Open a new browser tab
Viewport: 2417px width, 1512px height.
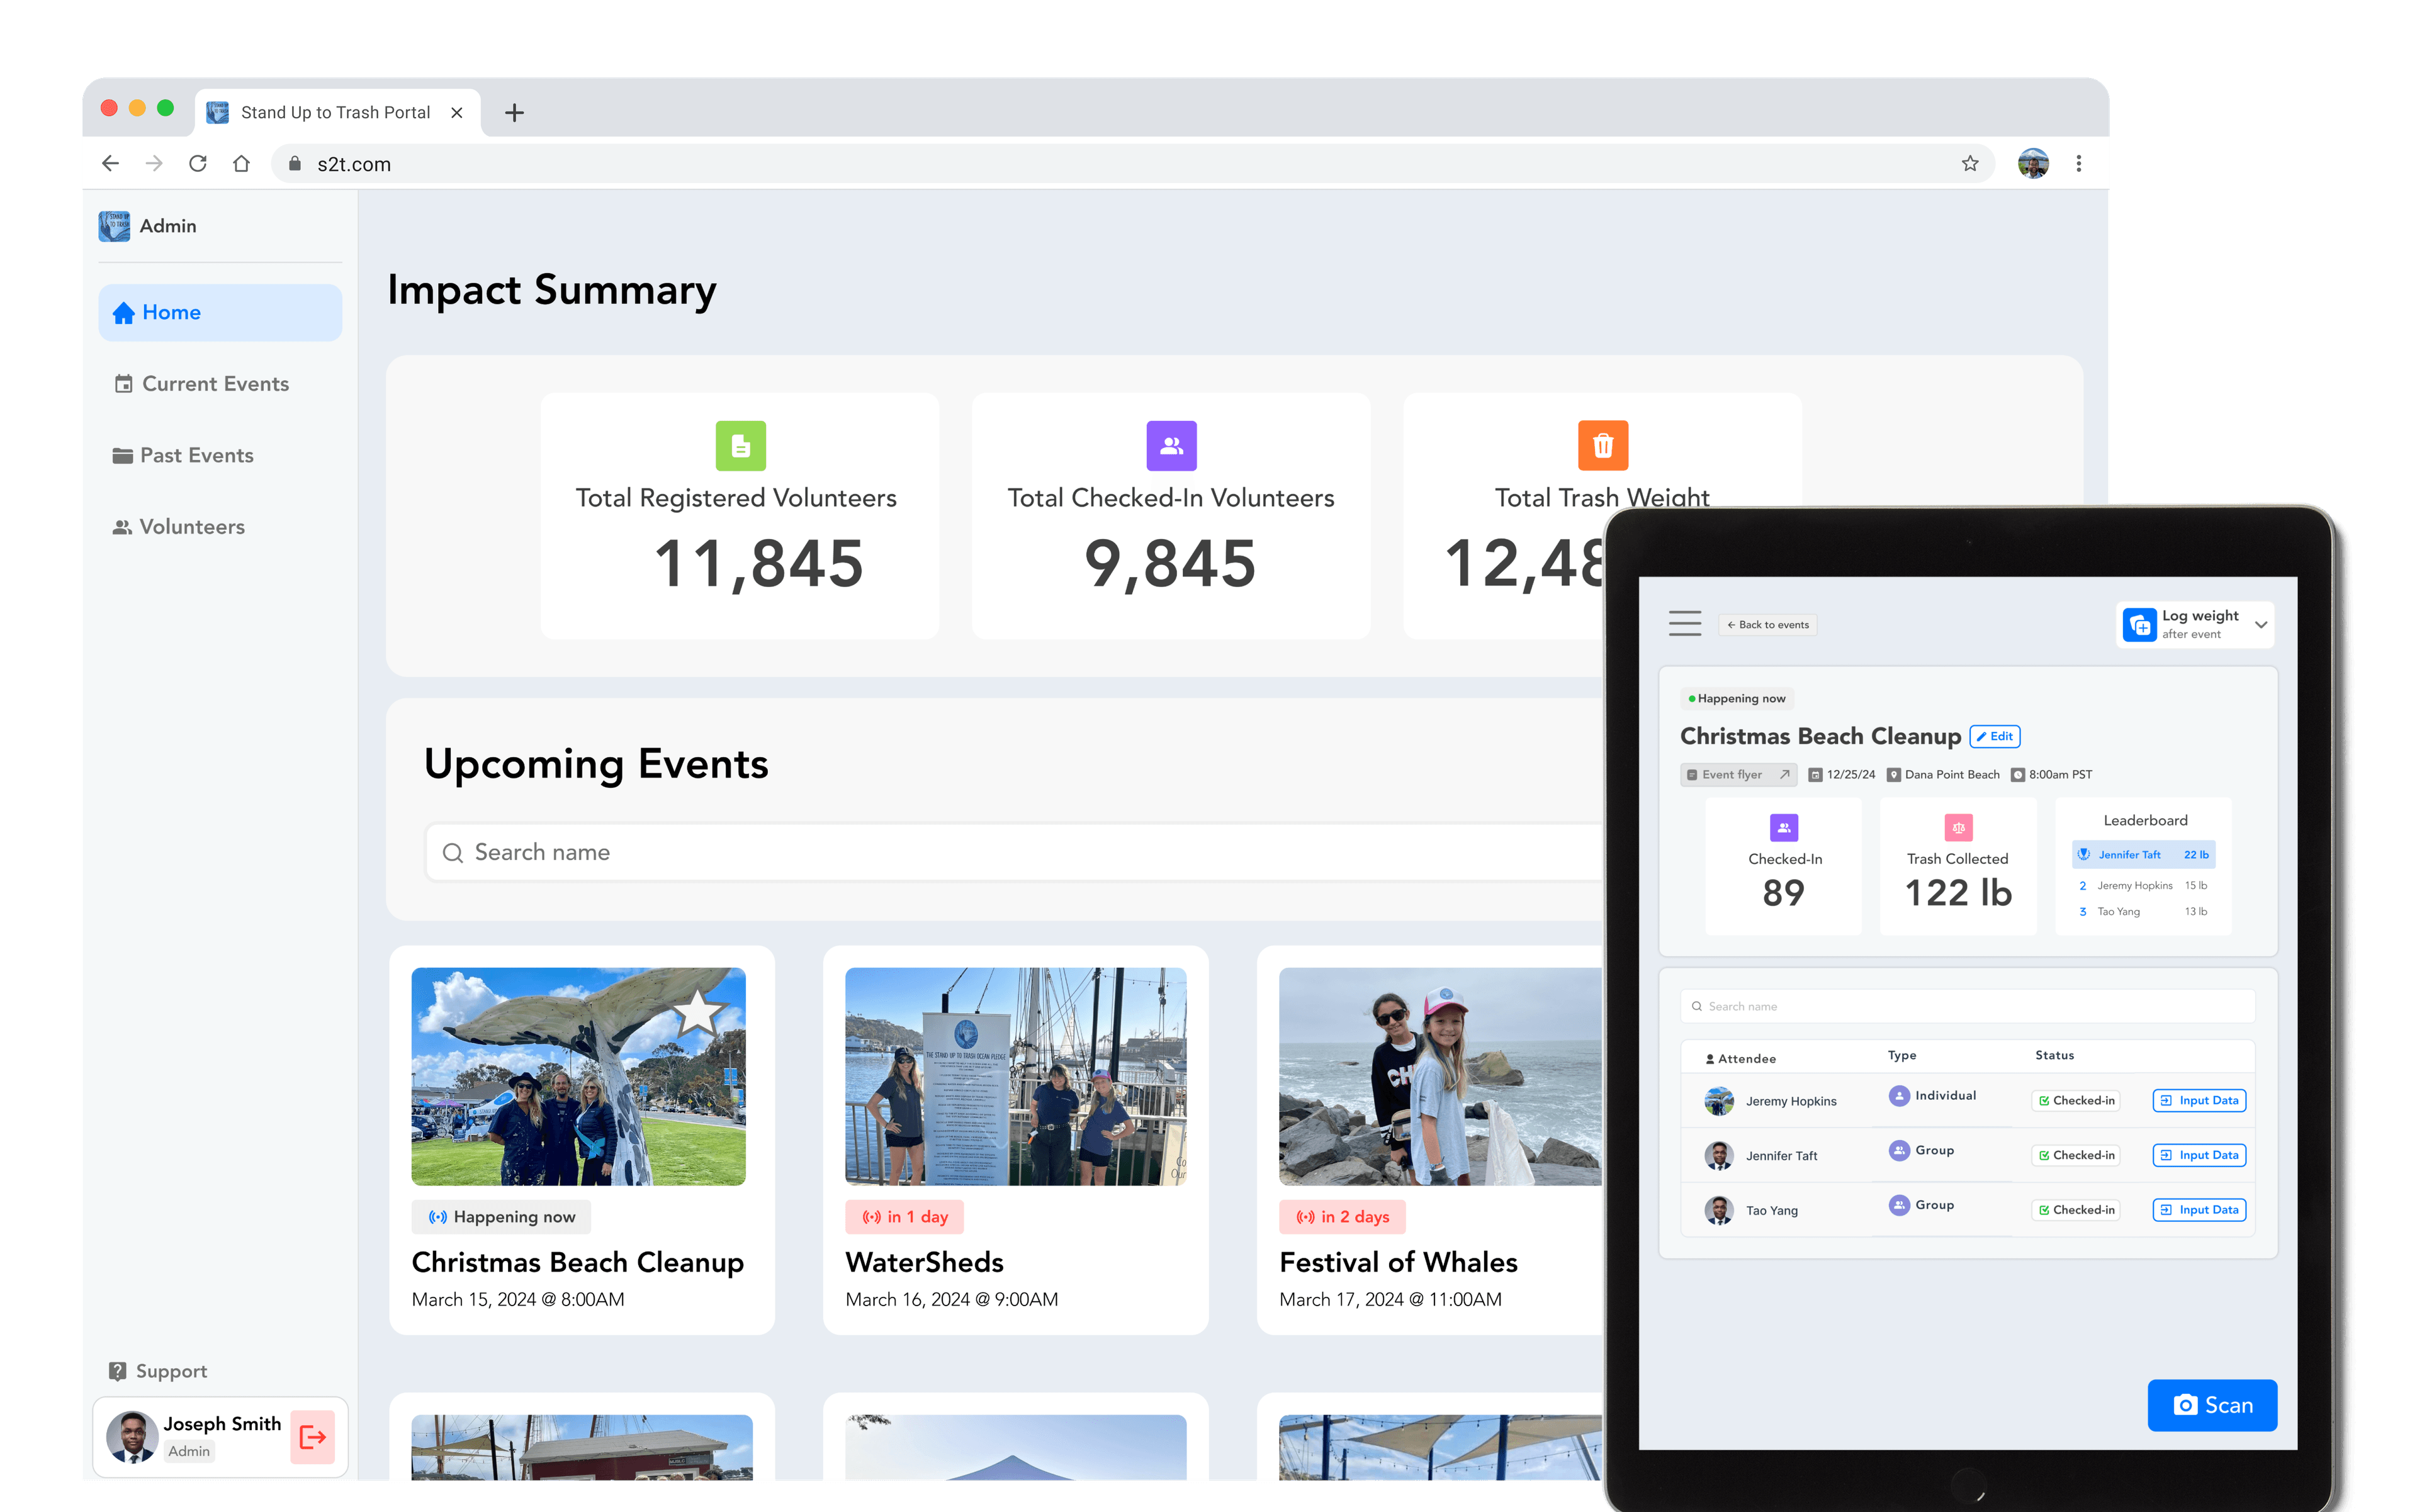514,113
